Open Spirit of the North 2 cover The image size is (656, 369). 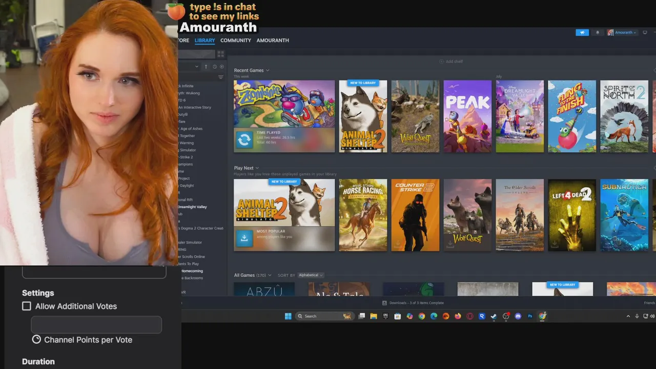click(x=624, y=116)
